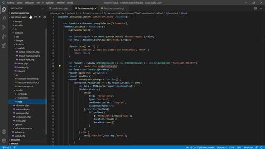Open logout.php file
The height and width of the screenshot is (149, 265).
click(20, 136)
